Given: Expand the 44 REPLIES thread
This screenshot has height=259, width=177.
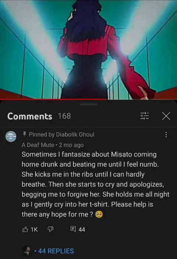Looking at the screenshot, I should coord(56,251).
